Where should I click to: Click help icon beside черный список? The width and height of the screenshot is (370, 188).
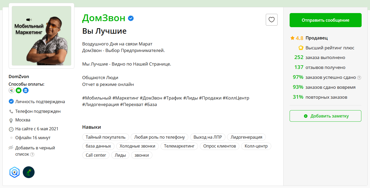[x=32, y=154]
